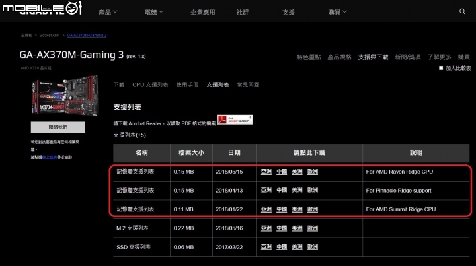476x266 pixels.
Task: Download Raven Ridge list from 美洲
Action: pyautogui.click(x=297, y=172)
